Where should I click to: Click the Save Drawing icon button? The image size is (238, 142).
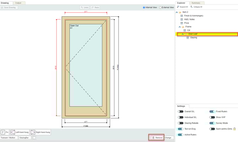click(9, 7)
